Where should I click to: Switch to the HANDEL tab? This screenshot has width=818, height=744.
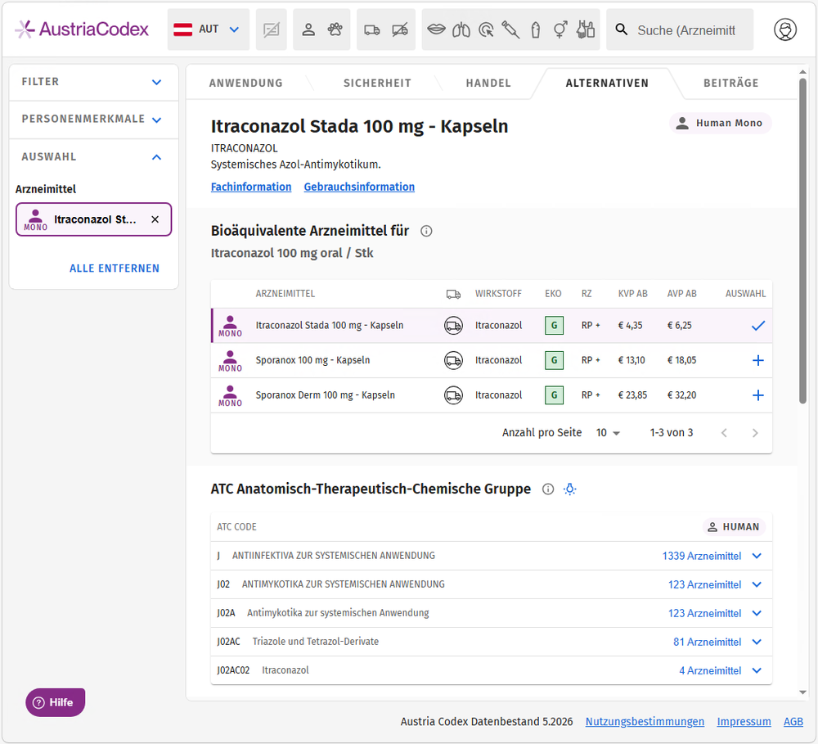pos(488,83)
